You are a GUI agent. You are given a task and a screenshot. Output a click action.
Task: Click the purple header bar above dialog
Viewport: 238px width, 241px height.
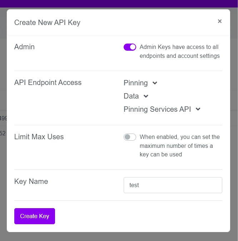click(x=119, y=4)
